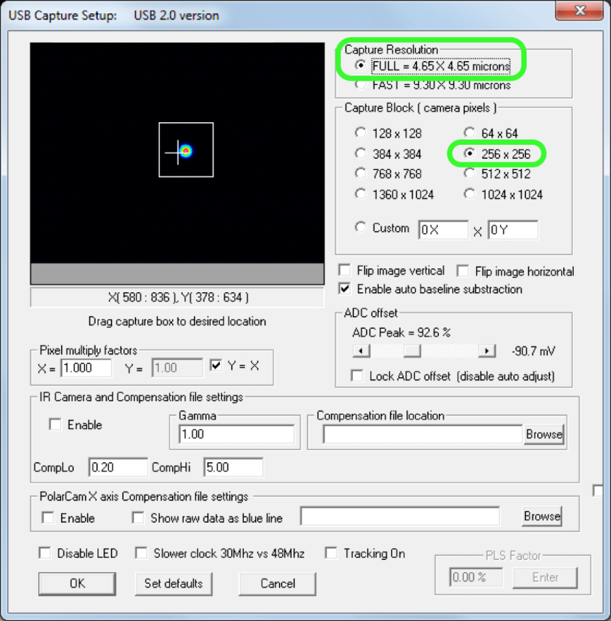Image resolution: width=611 pixels, height=621 pixels.
Task: Browse for PolarCam compensation file
Action: 542,516
